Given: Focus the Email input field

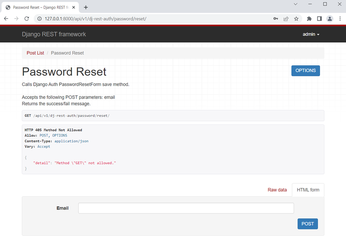Looking at the screenshot, I should pos(186,208).
